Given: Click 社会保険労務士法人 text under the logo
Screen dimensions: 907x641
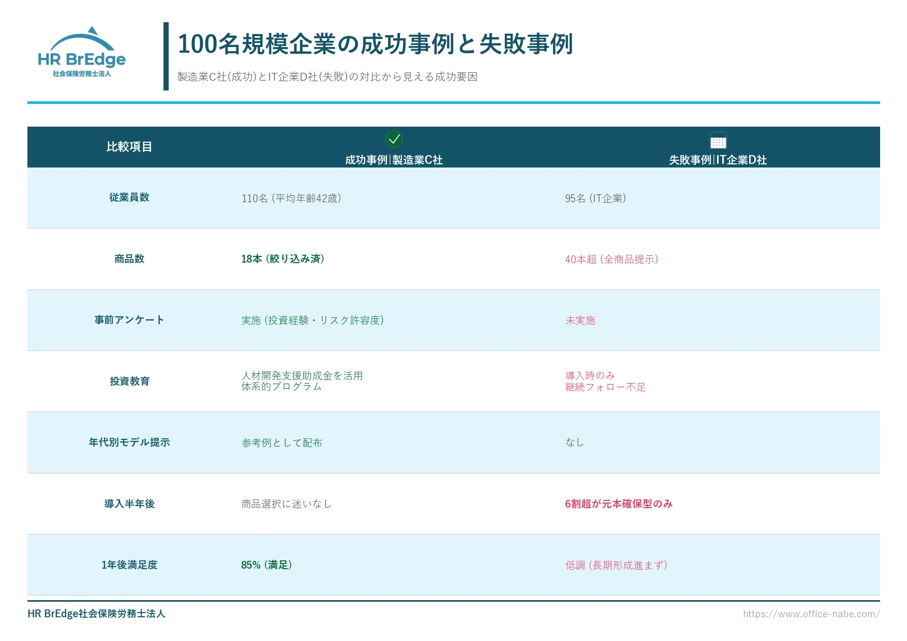Looking at the screenshot, I should 82,74.
